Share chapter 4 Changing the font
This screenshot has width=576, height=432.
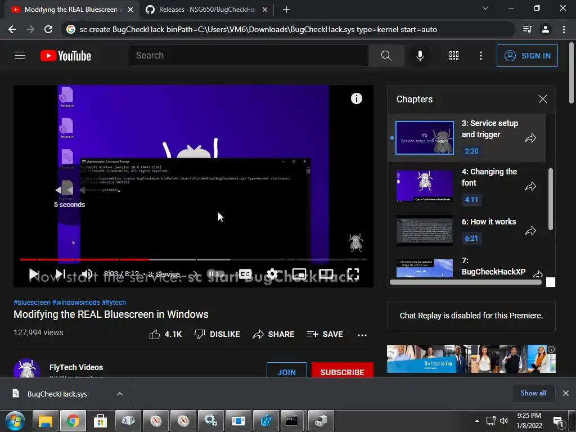pyautogui.click(x=530, y=187)
